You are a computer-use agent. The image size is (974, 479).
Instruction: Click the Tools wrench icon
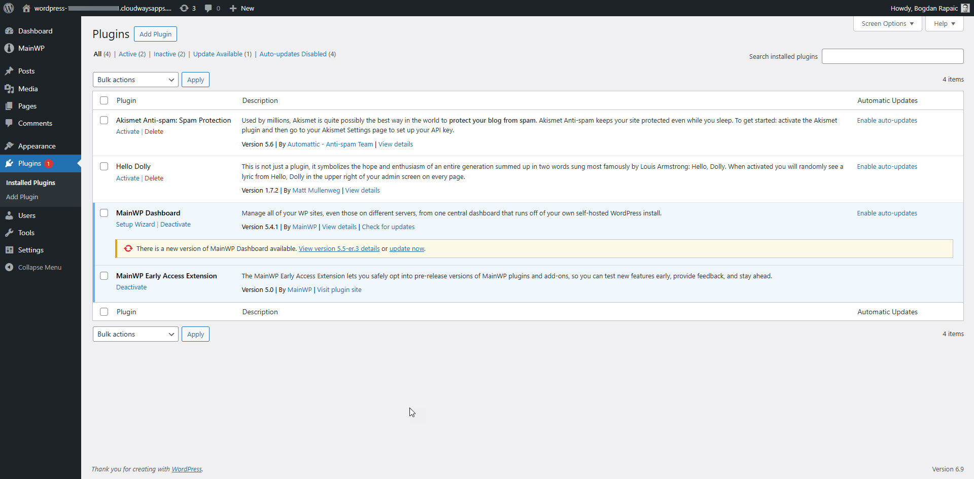[9, 233]
